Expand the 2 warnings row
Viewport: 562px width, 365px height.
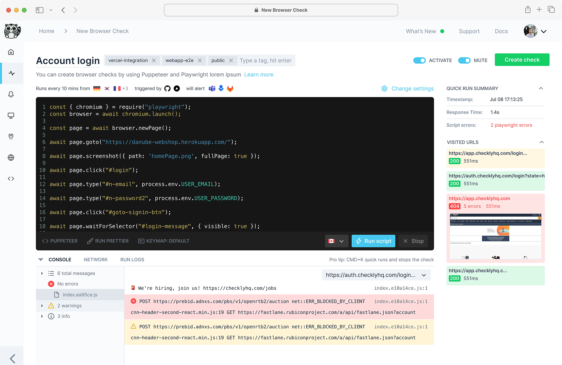coord(42,306)
